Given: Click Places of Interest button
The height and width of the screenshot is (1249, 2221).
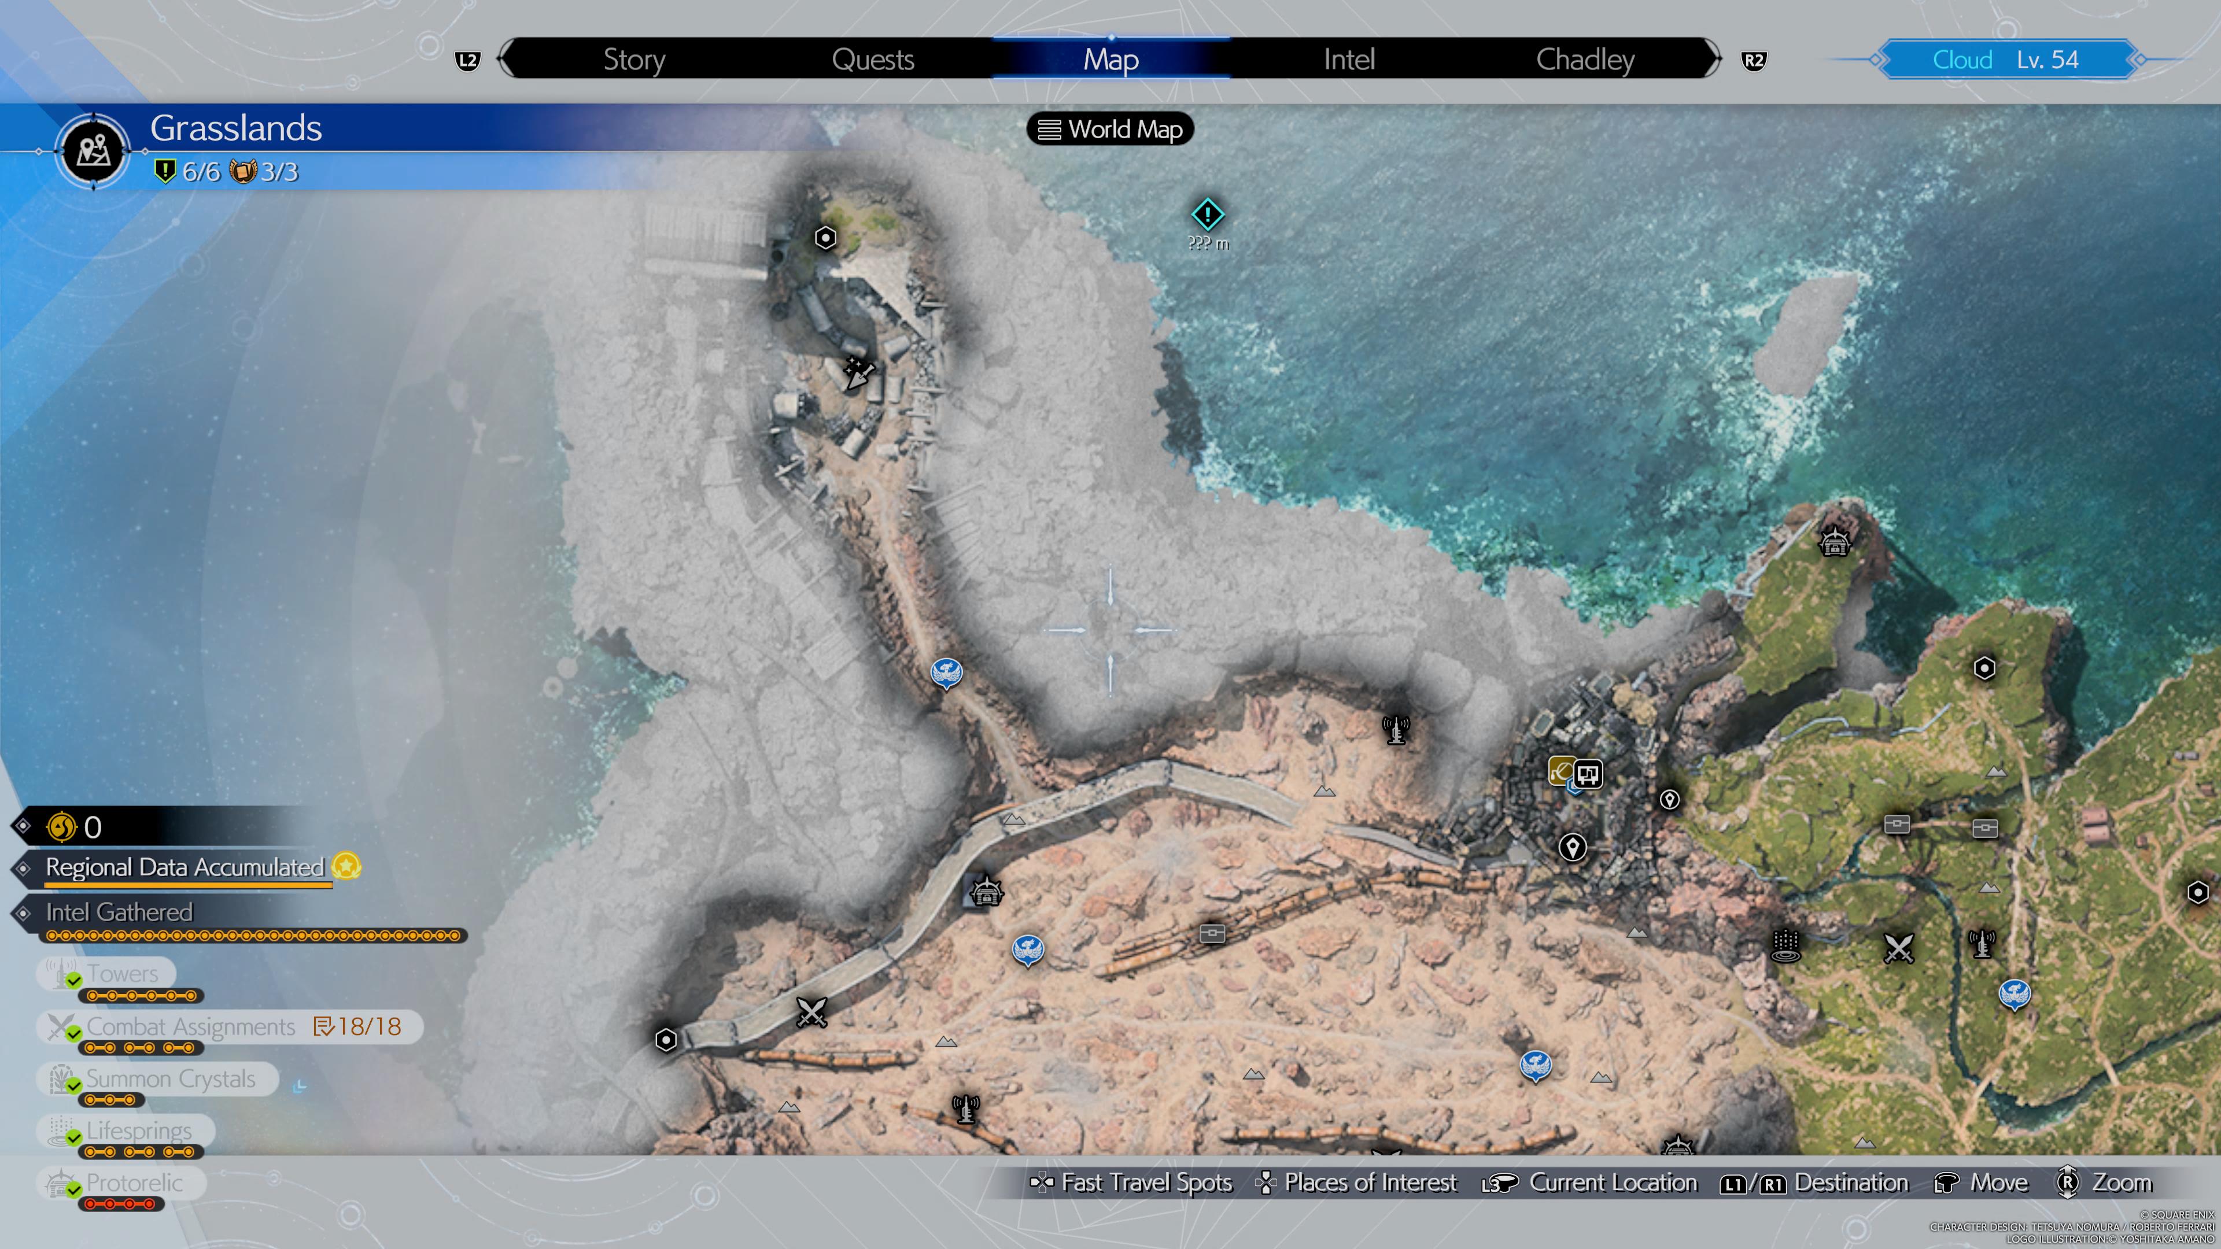Looking at the screenshot, I should [1357, 1183].
